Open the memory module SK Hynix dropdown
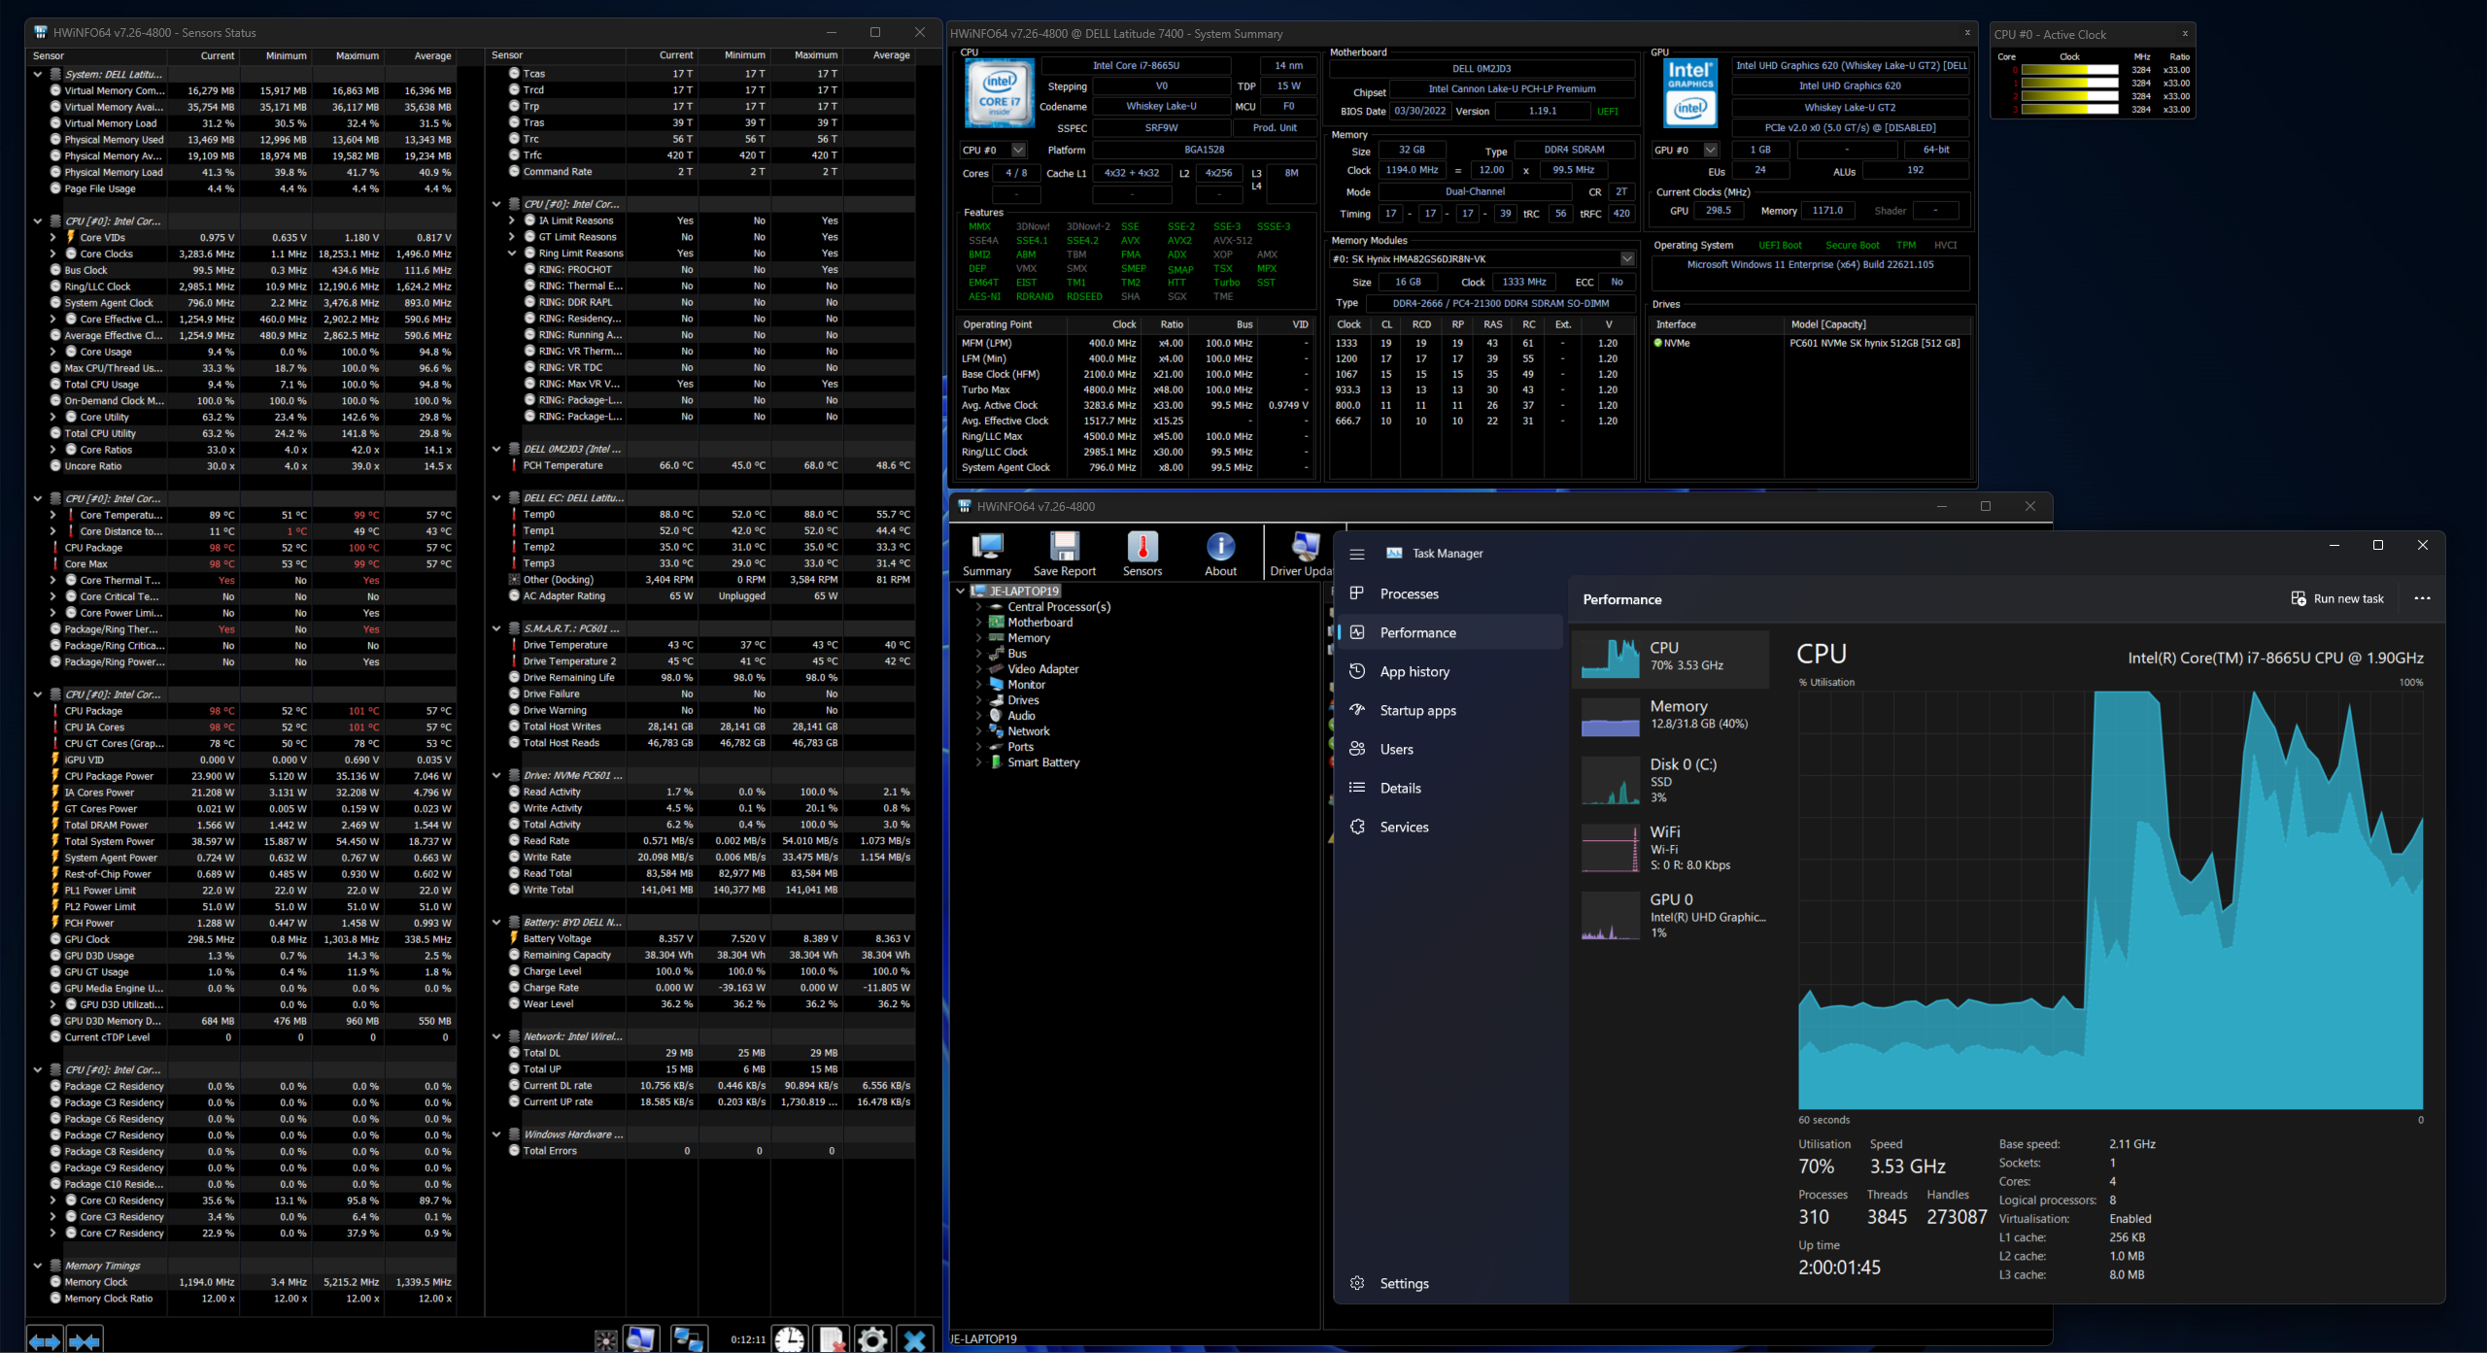The height and width of the screenshot is (1353, 2487). tap(1627, 259)
